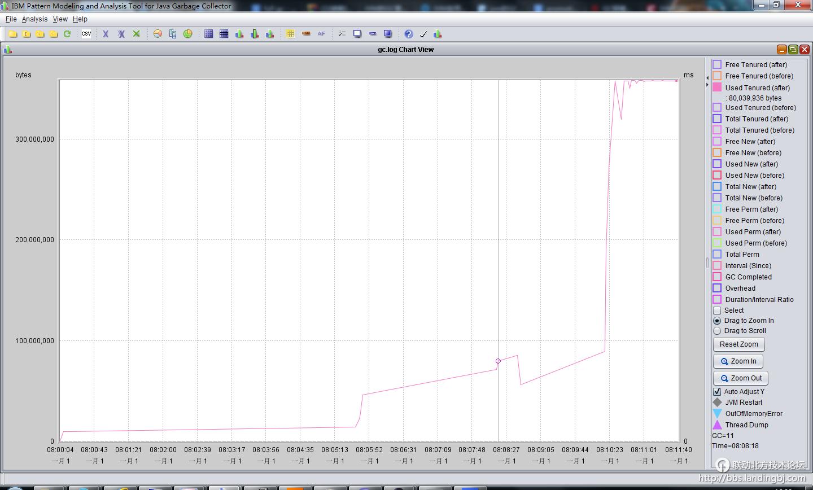Image resolution: width=813 pixels, height=490 pixels.
Task: Click the Free New (before) orange swatch
Action: 717,152
